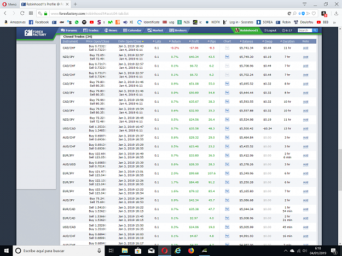Open the N26 bookmark

click(184, 22)
